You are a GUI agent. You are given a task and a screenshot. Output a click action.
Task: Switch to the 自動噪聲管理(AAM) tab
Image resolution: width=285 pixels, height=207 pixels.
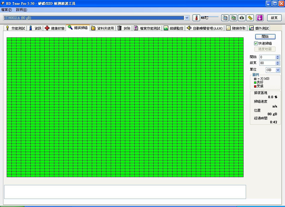205,28
